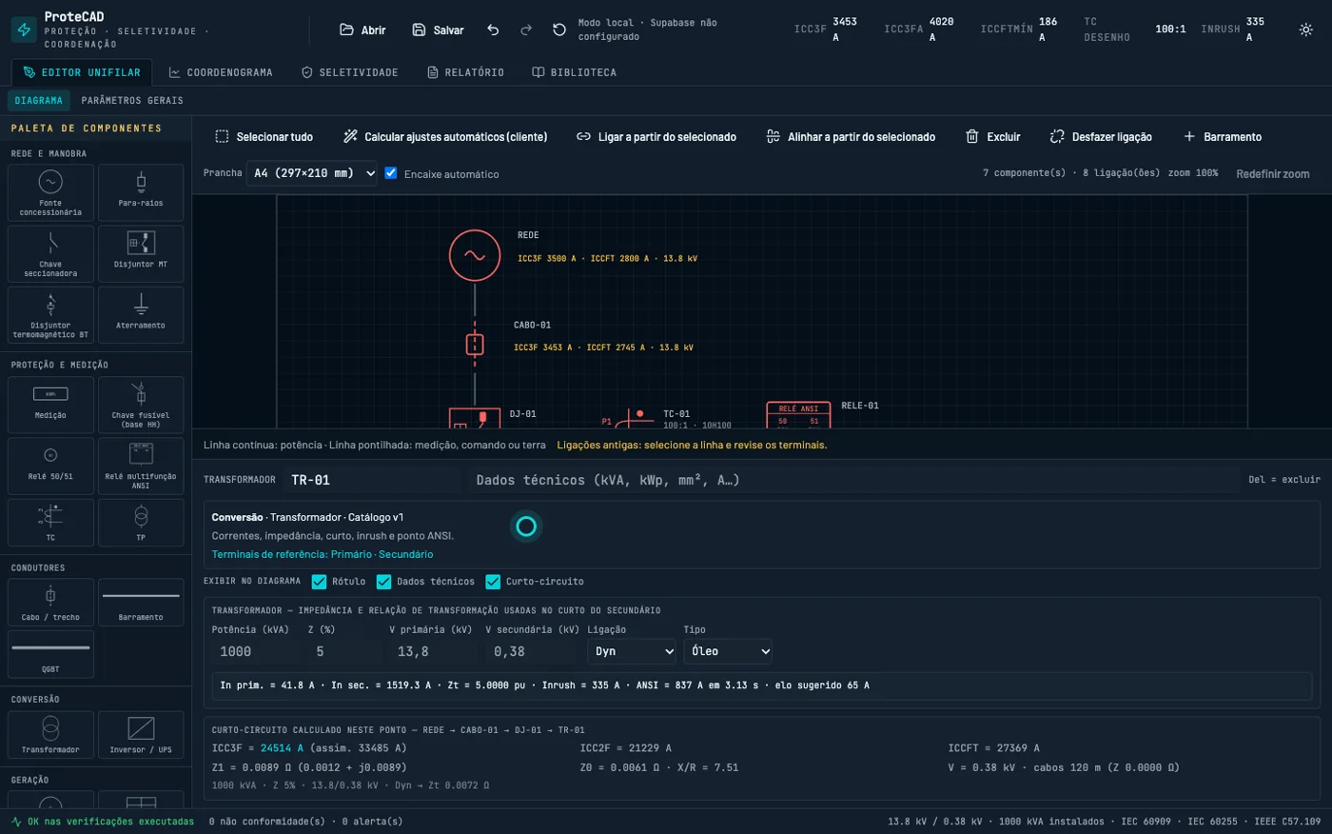
Task: Open the Tipo Óleo dropdown
Action: coord(728,651)
